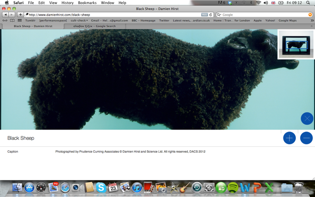This screenshot has width=315, height=197.
Task: Switch to the Black Sheep - Damien Hirst tab
Action: (33, 26)
